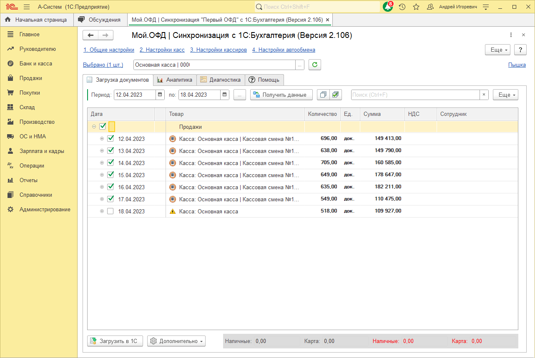
Task: Open history clock icon in title bar
Action: [402, 7]
